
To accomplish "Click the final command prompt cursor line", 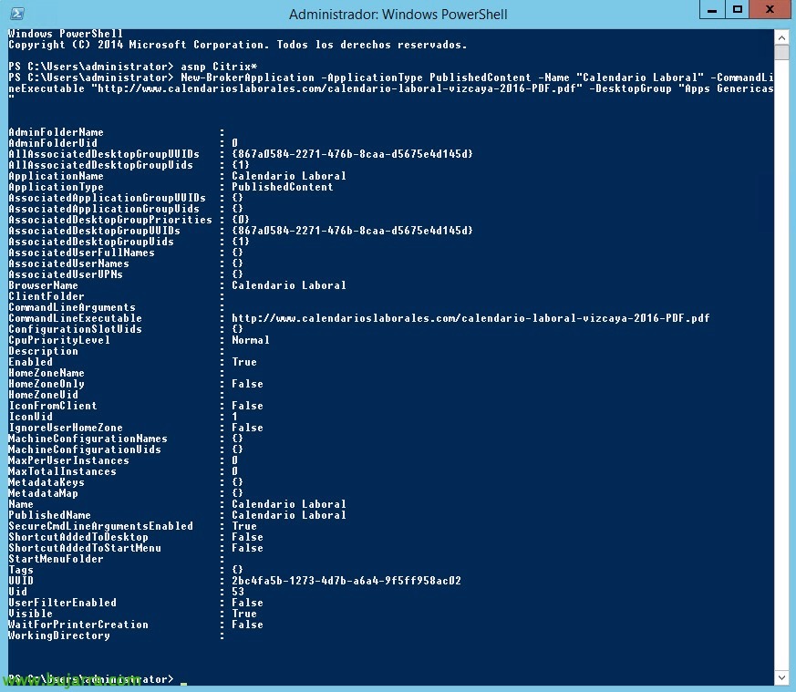I will tap(182, 680).
